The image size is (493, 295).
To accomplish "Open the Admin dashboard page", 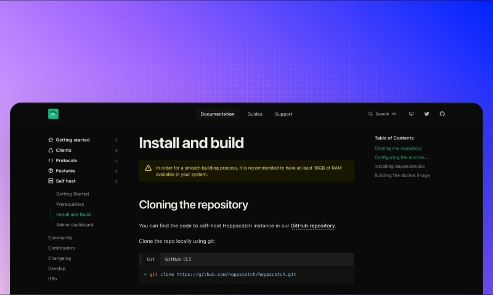I will (75, 225).
